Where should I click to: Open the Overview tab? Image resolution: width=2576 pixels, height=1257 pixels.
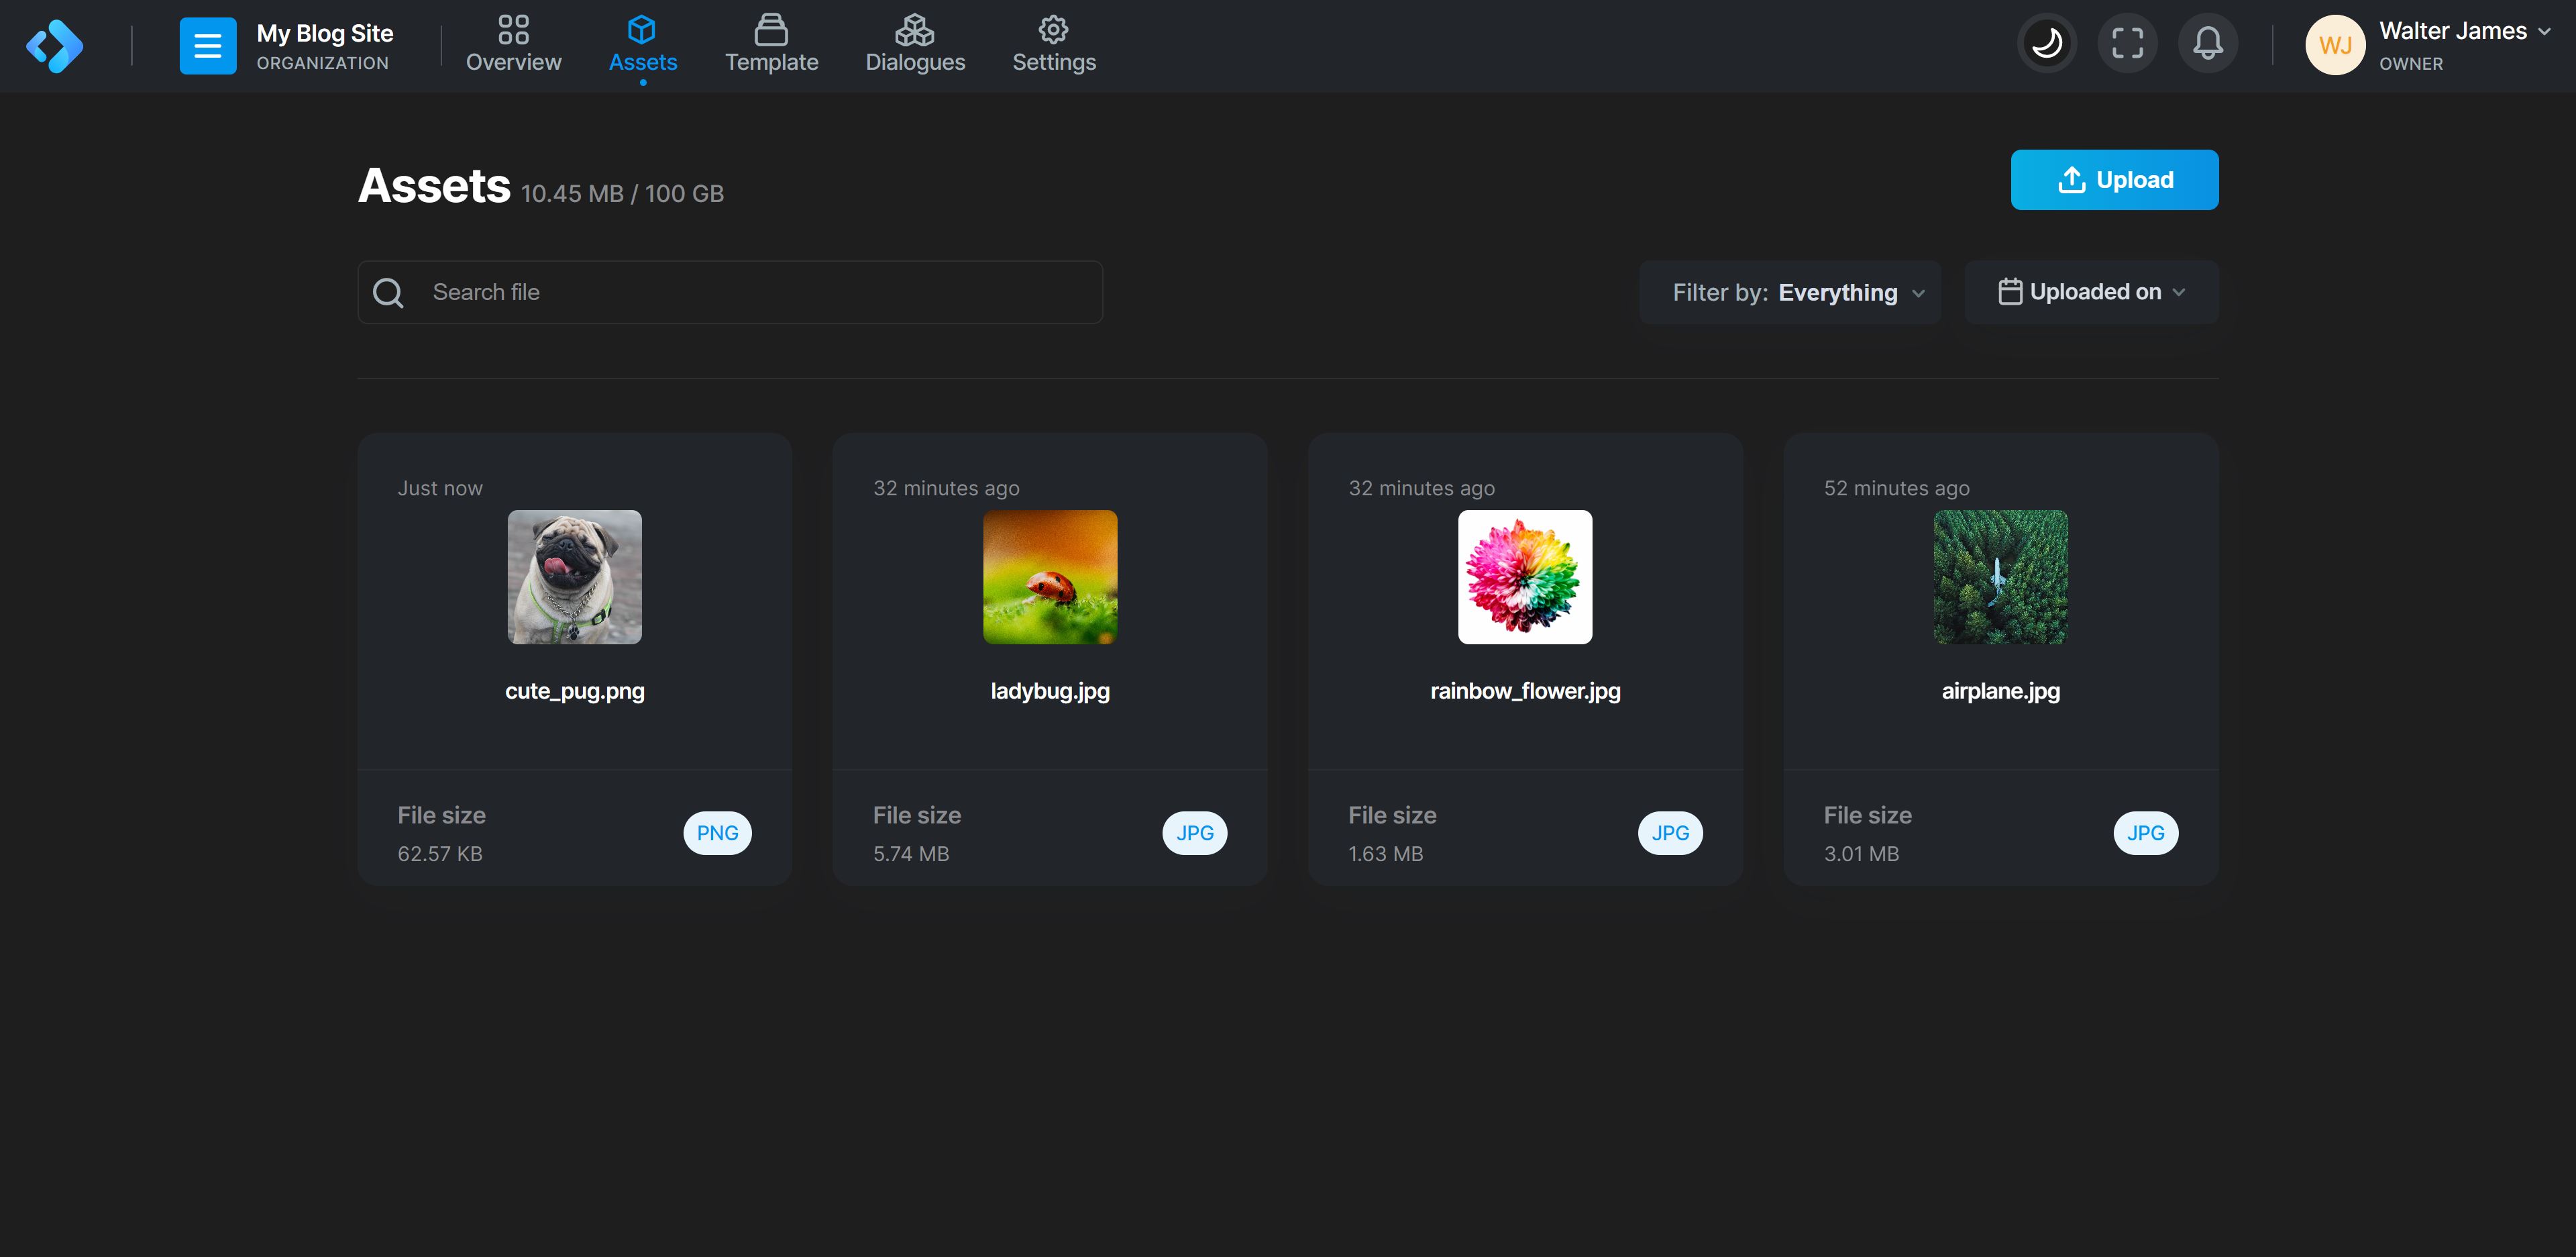coord(513,45)
